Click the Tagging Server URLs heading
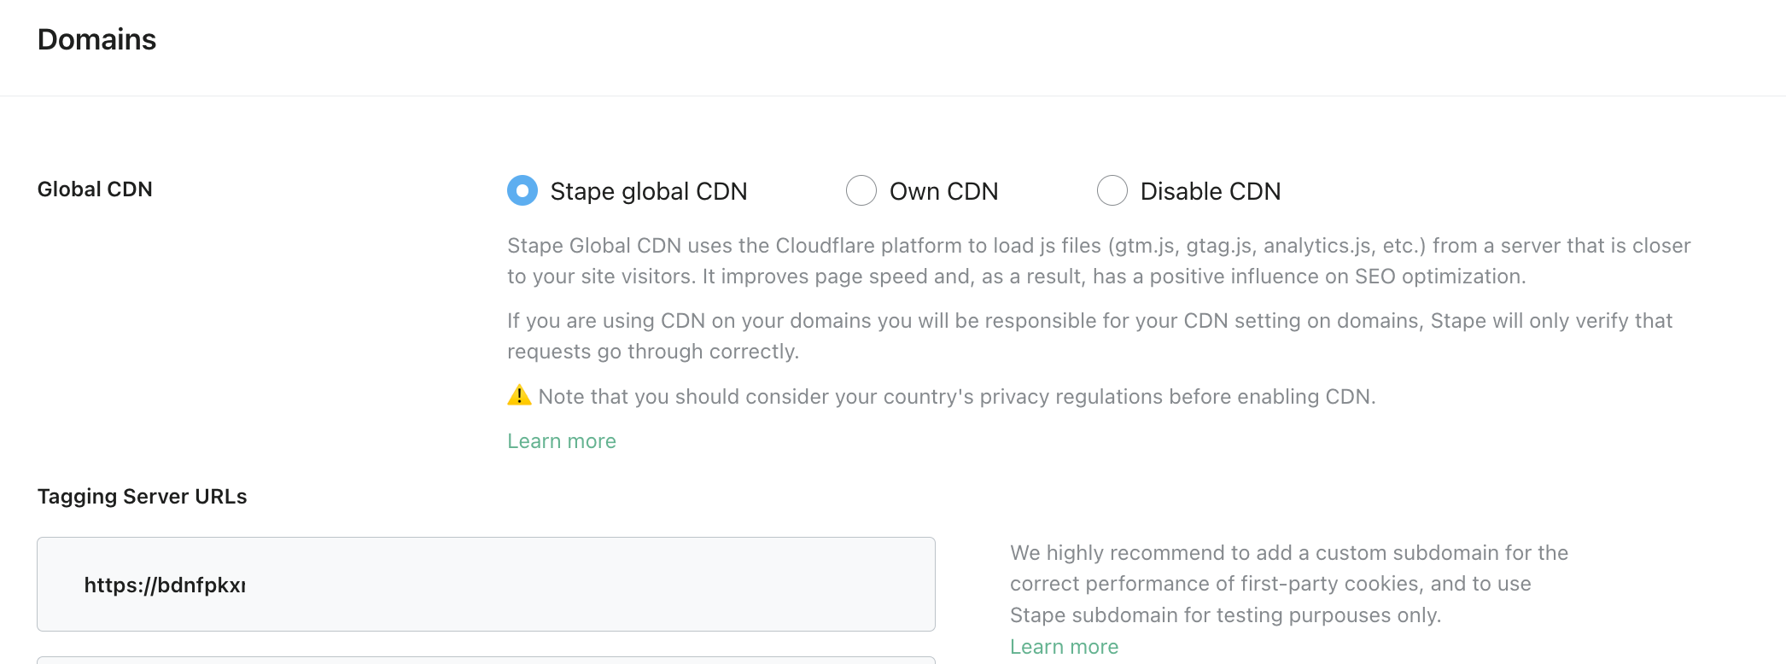The height and width of the screenshot is (664, 1786). (142, 496)
